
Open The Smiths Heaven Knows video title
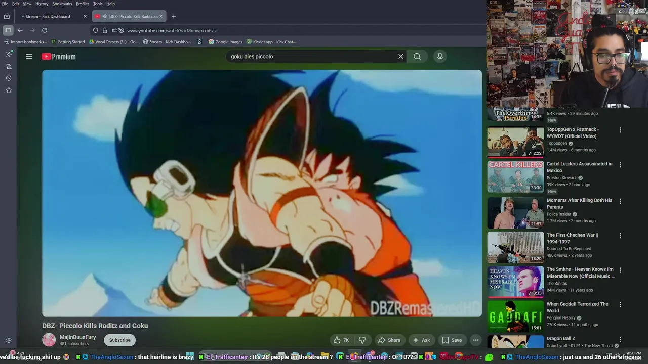(x=580, y=272)
